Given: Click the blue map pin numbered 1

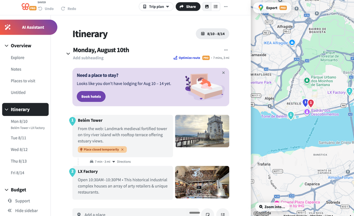Looking at the screenshot, I should pos(305,103).
